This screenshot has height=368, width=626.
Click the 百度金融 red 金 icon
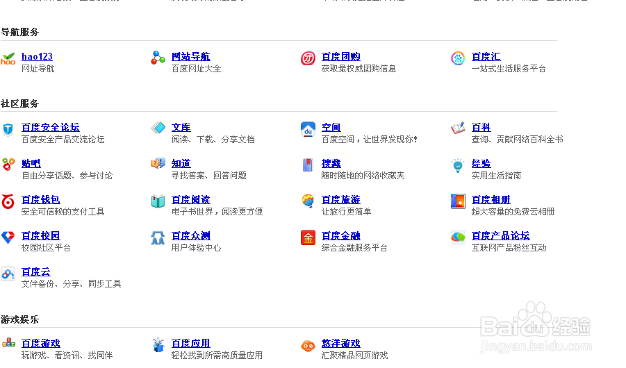pyautogui.click(x=308, y=238)
